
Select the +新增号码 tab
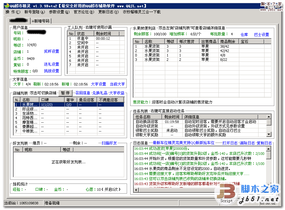(41, 21)
